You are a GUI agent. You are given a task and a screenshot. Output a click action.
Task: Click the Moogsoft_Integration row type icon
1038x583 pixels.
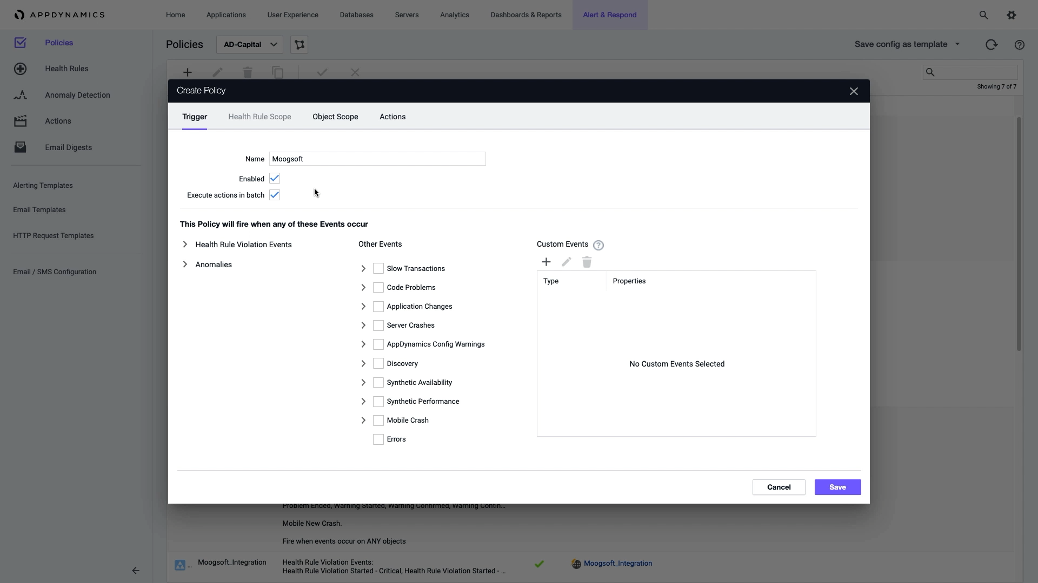click(x=180, y=565)
